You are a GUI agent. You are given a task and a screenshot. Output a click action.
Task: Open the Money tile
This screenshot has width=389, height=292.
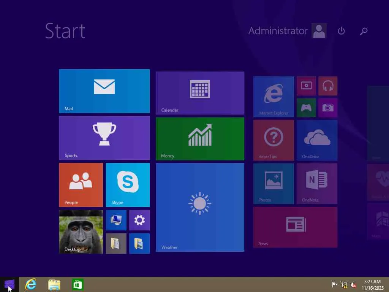click(200, 139)
